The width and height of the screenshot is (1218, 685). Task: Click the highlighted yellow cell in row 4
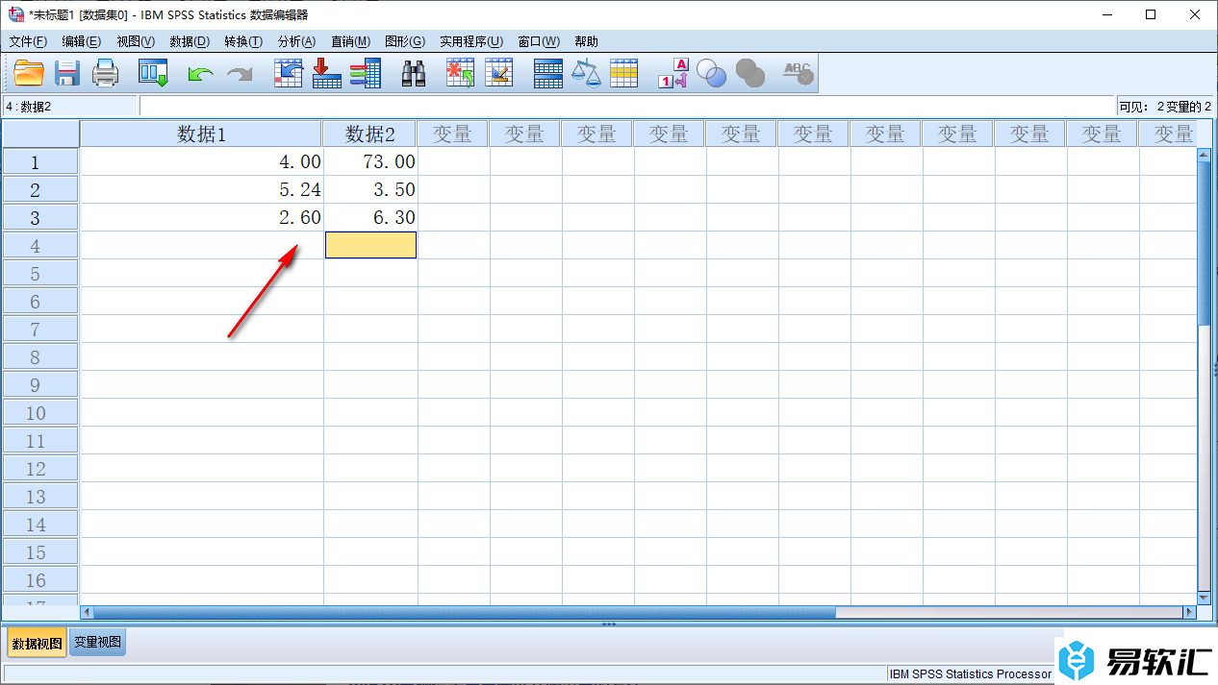[370, 245]
